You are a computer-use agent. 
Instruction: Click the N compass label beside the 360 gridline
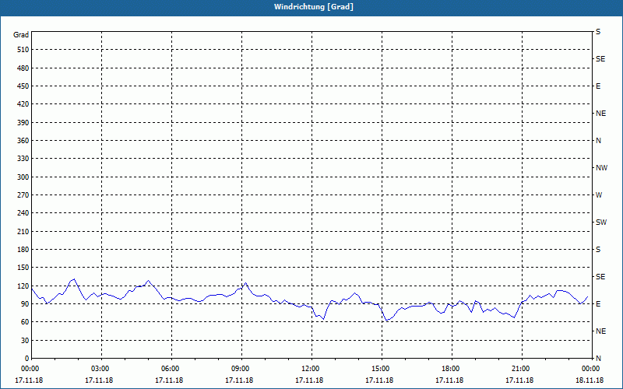coord(599,141)
